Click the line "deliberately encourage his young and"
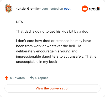Viewport: 105px width, 97px height. 47,51
